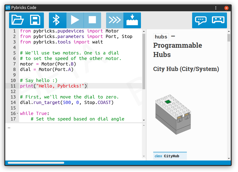The width and height of the screenshot is (238, 172).
Task: Click editor scrollbar up arrow
Action: (144, 31)
